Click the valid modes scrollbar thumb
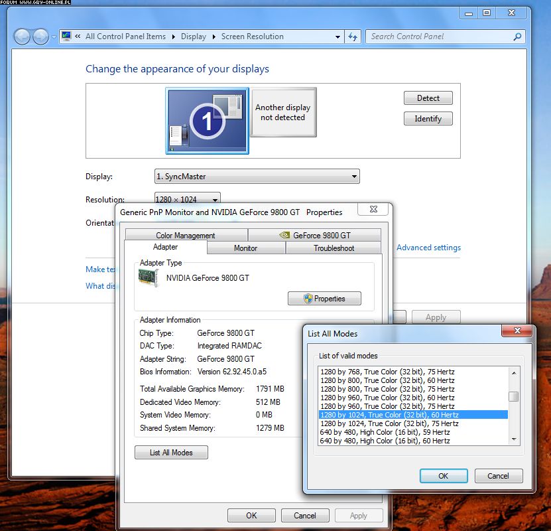551x531 pixels. (514, 396)
